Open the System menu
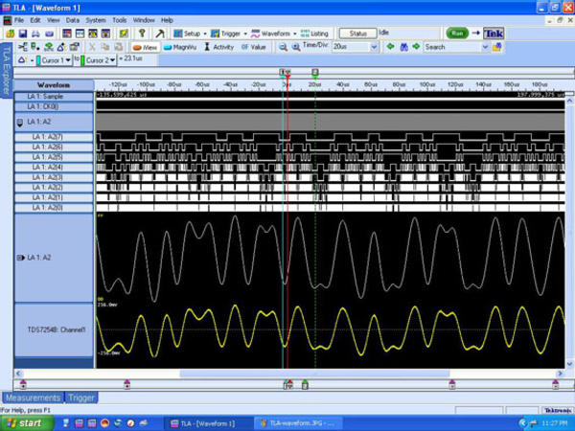This screenshot has width=575, height=431. pos(96,19)
